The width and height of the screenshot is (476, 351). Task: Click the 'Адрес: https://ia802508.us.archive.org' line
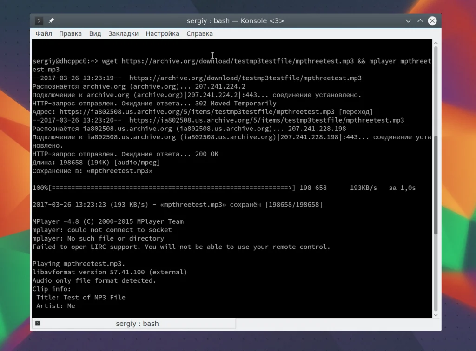coord(203,112)
